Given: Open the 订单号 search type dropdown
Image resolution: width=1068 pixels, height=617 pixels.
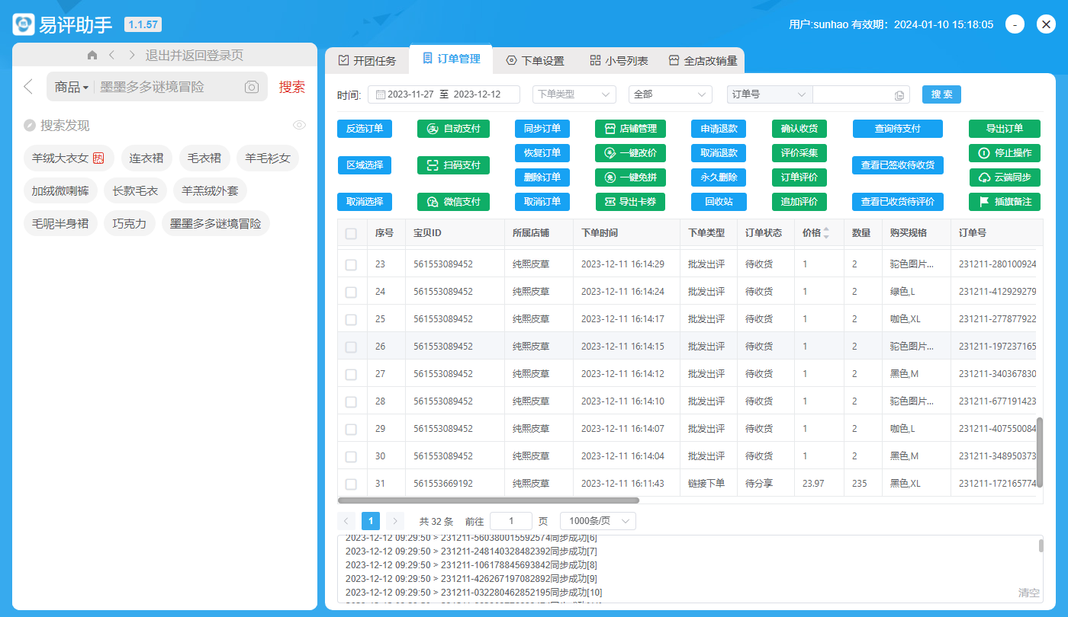Looking at the screenshot, I should [770, 94].
